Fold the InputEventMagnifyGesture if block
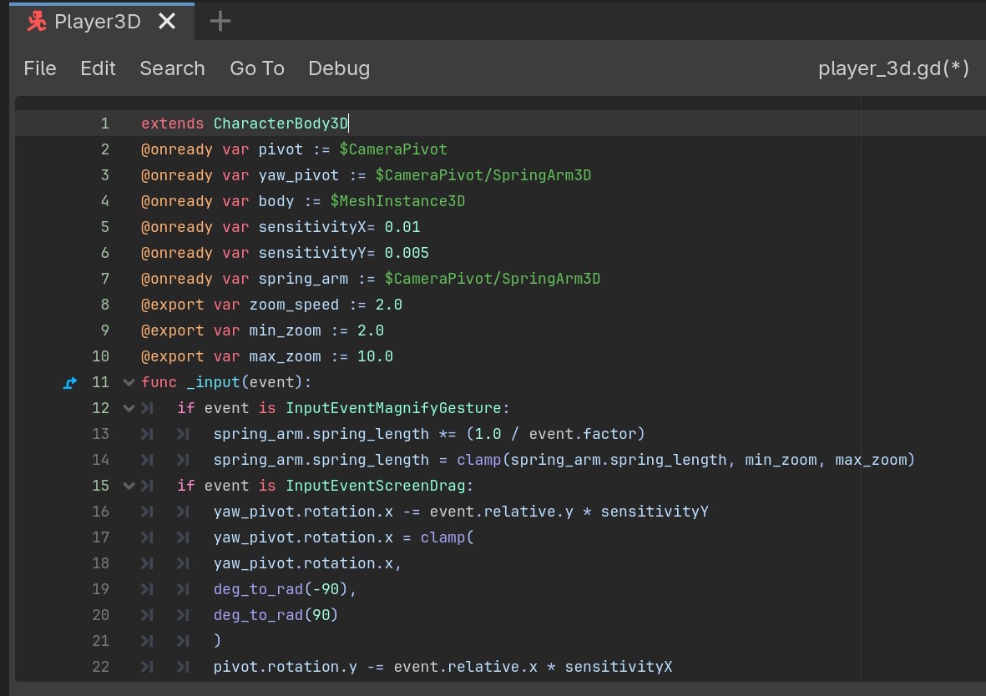Image resolution: width=986 pixels, height=696 pixels. click(x=129, y=409)
